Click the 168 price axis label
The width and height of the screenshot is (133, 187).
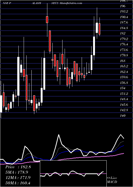pyautogui.click(x=123, y=61)
